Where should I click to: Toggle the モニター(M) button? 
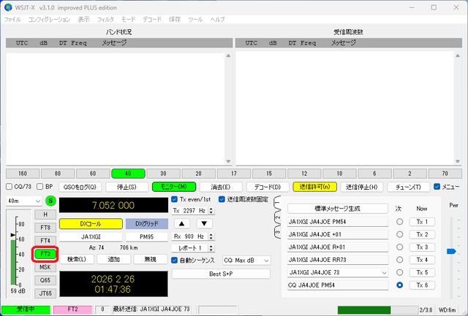[174, 187]
